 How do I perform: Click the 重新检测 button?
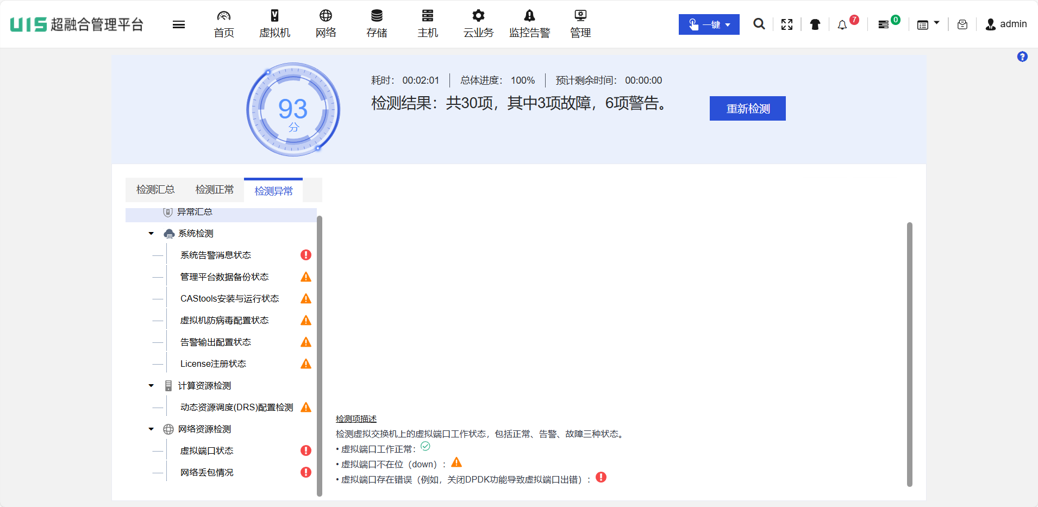pyautogui.click(x=747, y=109)
